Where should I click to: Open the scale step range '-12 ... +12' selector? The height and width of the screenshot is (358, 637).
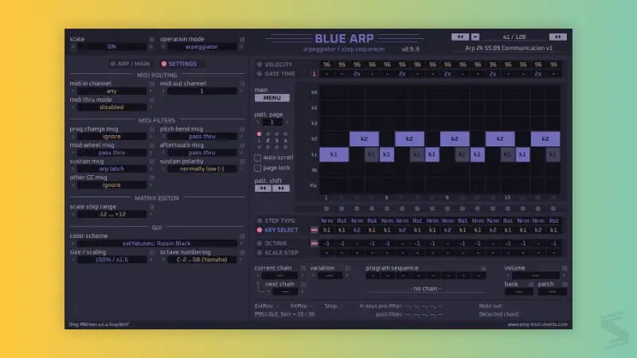coord(111,214)
